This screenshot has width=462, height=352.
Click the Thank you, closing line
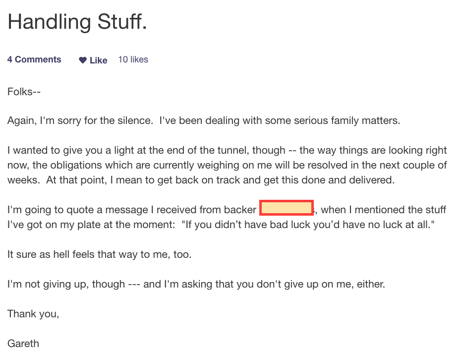(x=33, y=314)
